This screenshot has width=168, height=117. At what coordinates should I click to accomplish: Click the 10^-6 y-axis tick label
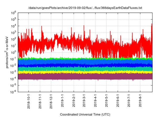pos(13,92)
